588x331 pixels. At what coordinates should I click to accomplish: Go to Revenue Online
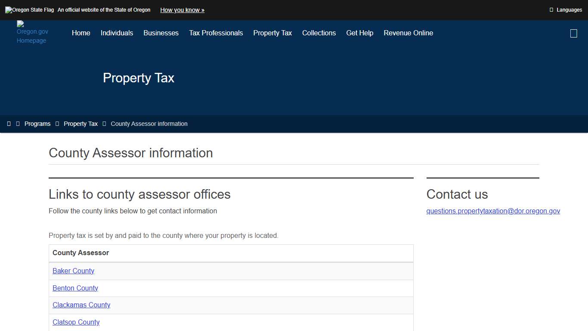tap(408, 33)
